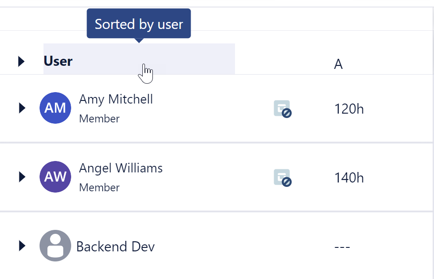This screenshot has width=434, height=279.
Task: Click the Backend Dev placeholder avatar
Action: point(55,246)
